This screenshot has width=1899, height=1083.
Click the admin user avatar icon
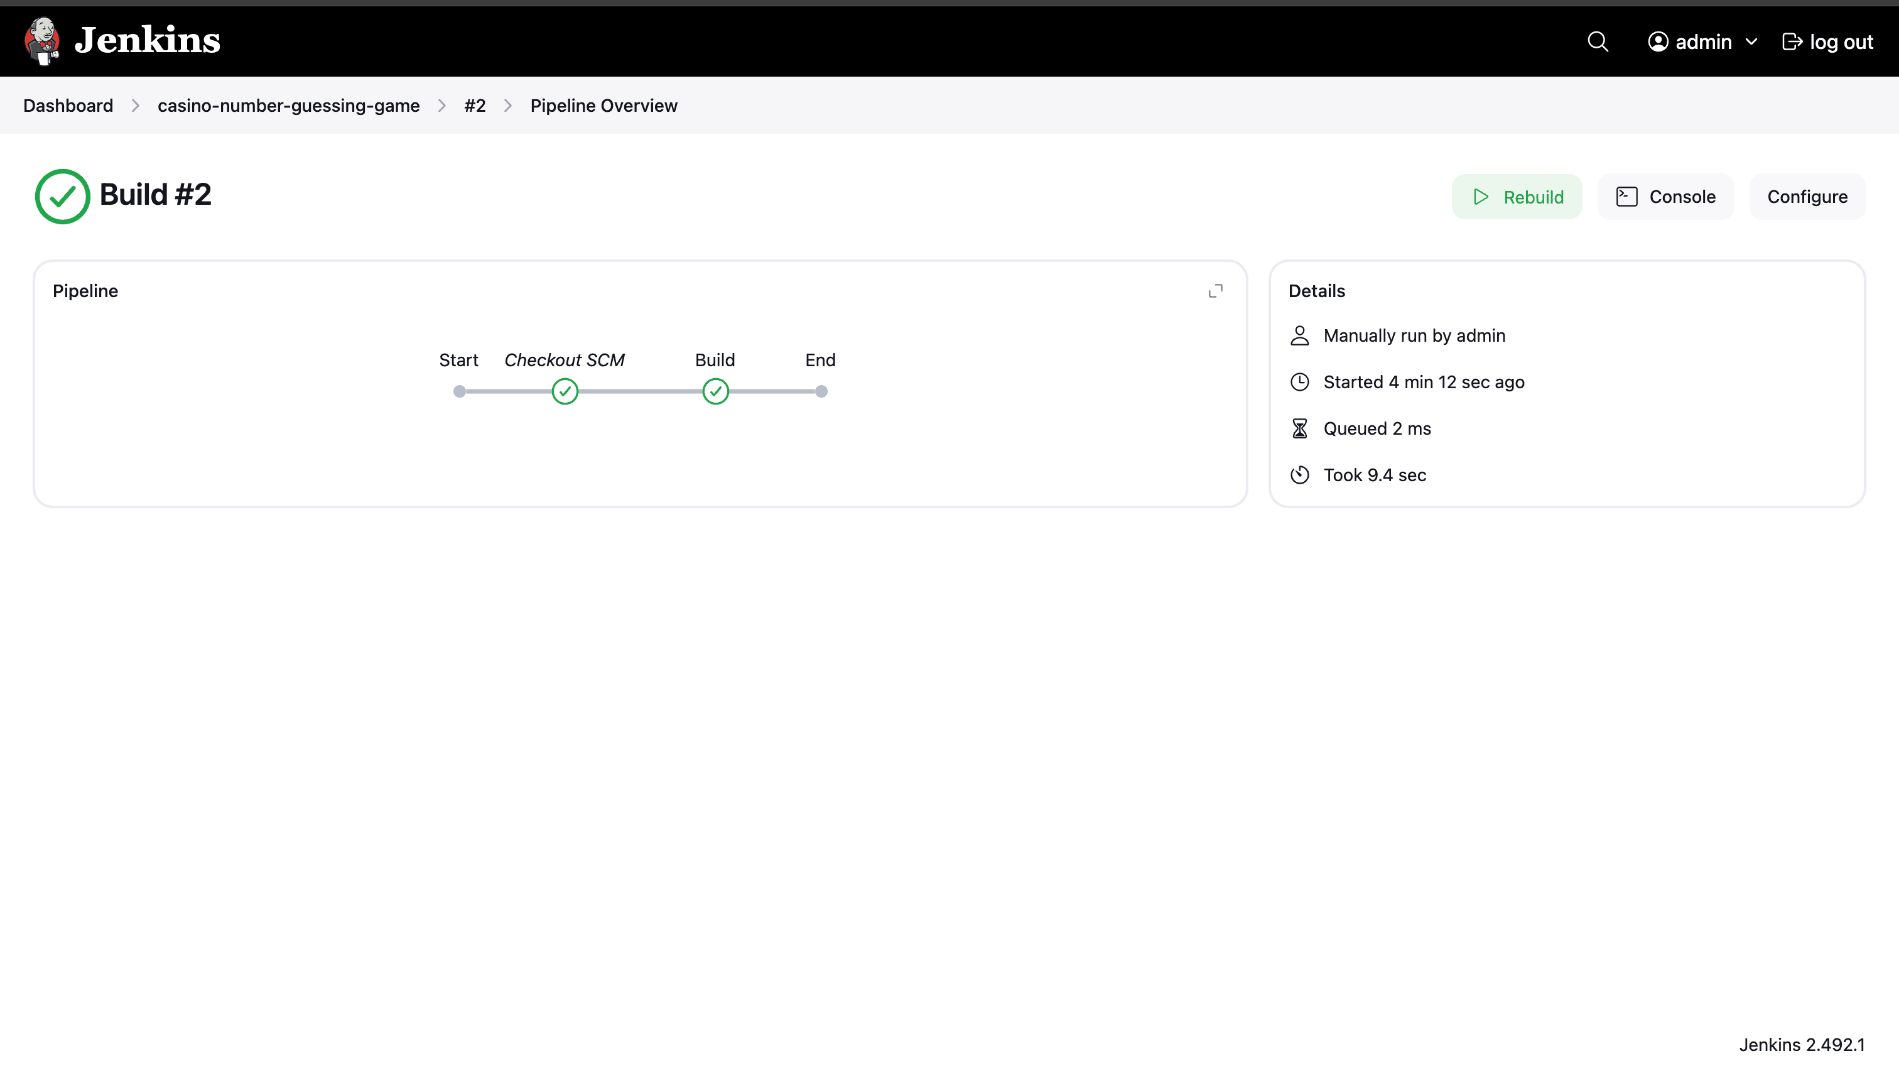pyautogui.click(x=1658, y=41)
